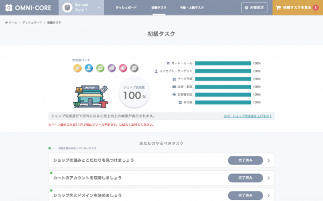This screenshot has height=201, width=323.
Task: Click the その他 progress bar
Action: (x=223, y=103)
